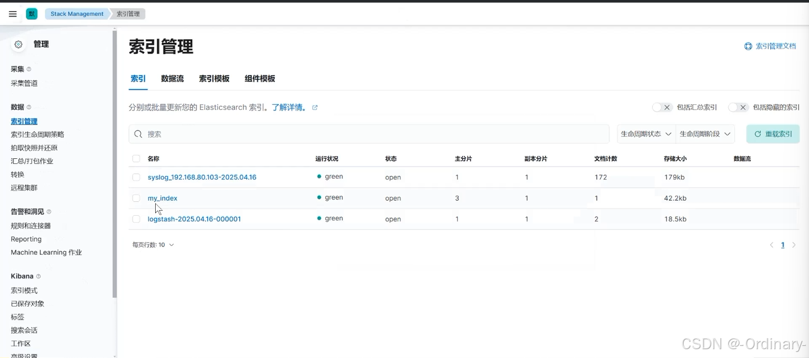Screen dimensions: 809x358
Task: Open 汇总/打包作业 in the sidebar
Action: 32,161
